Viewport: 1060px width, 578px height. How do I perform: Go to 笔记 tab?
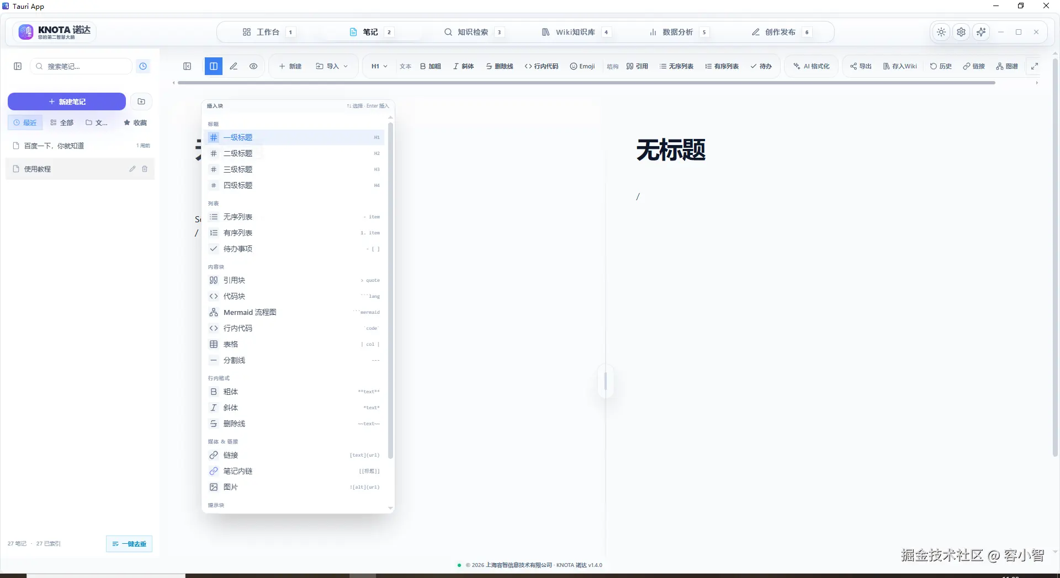(372, 32)
